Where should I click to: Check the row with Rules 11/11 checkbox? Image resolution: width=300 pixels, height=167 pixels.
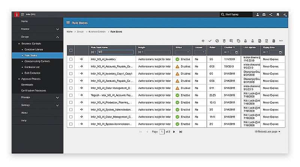71,117
